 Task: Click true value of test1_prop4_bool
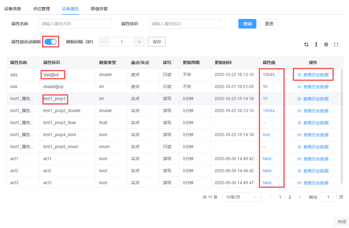coord(266,135)
